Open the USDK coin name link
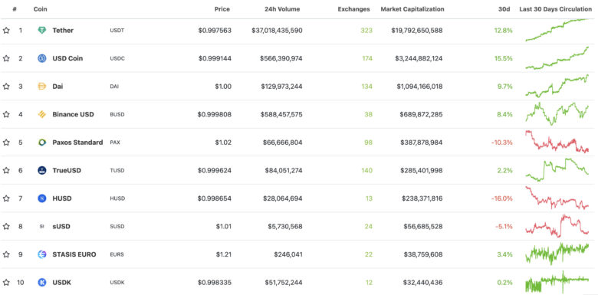The height and width of the screenshot is (295, 598). tap(62, 283)
